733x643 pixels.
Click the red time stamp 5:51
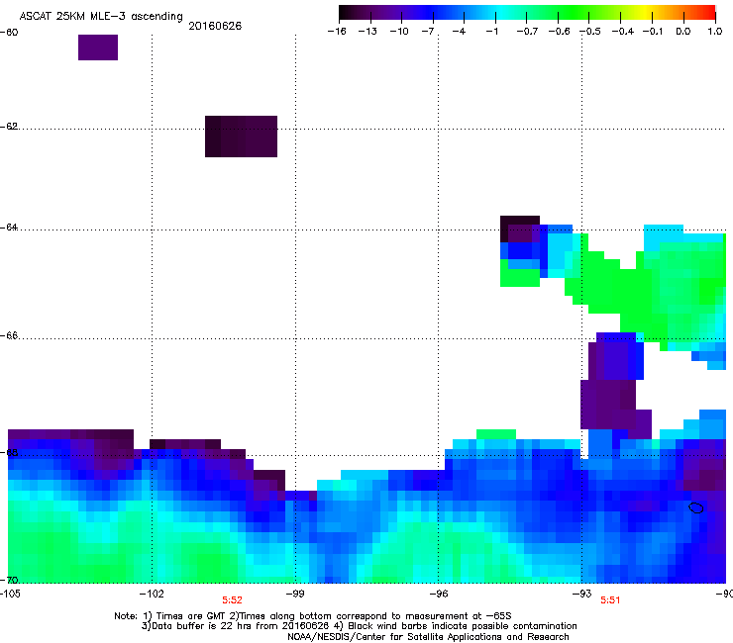click(610, 600)
